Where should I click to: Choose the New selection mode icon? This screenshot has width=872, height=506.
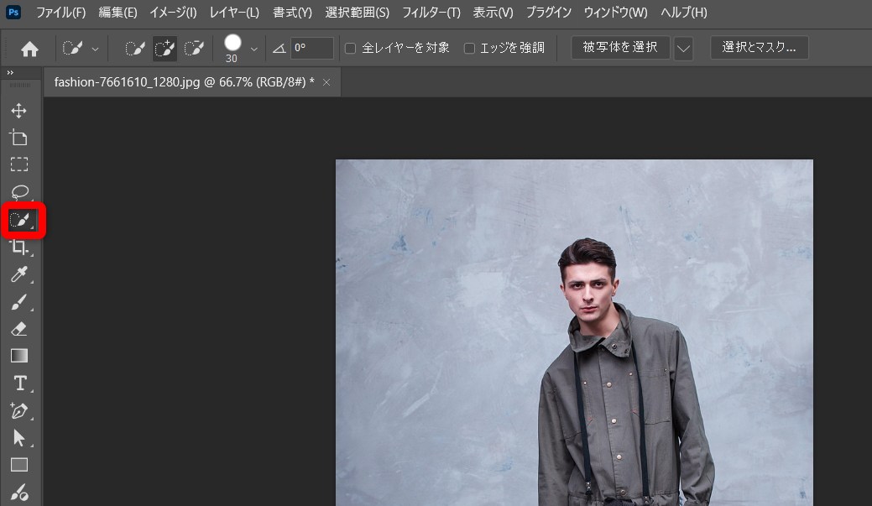coord(134,49)
